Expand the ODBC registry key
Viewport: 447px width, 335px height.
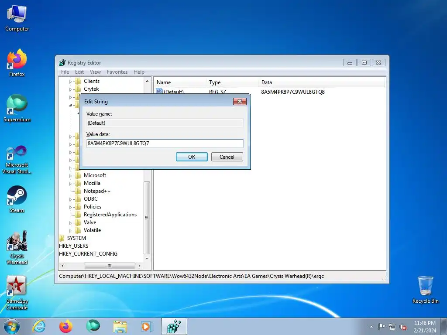click(70, 199)
